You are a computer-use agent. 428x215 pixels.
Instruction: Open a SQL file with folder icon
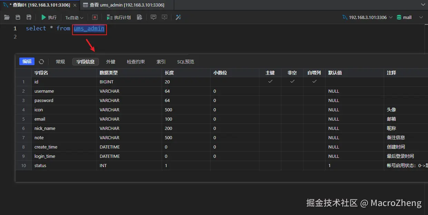click(x=7, y=17)
